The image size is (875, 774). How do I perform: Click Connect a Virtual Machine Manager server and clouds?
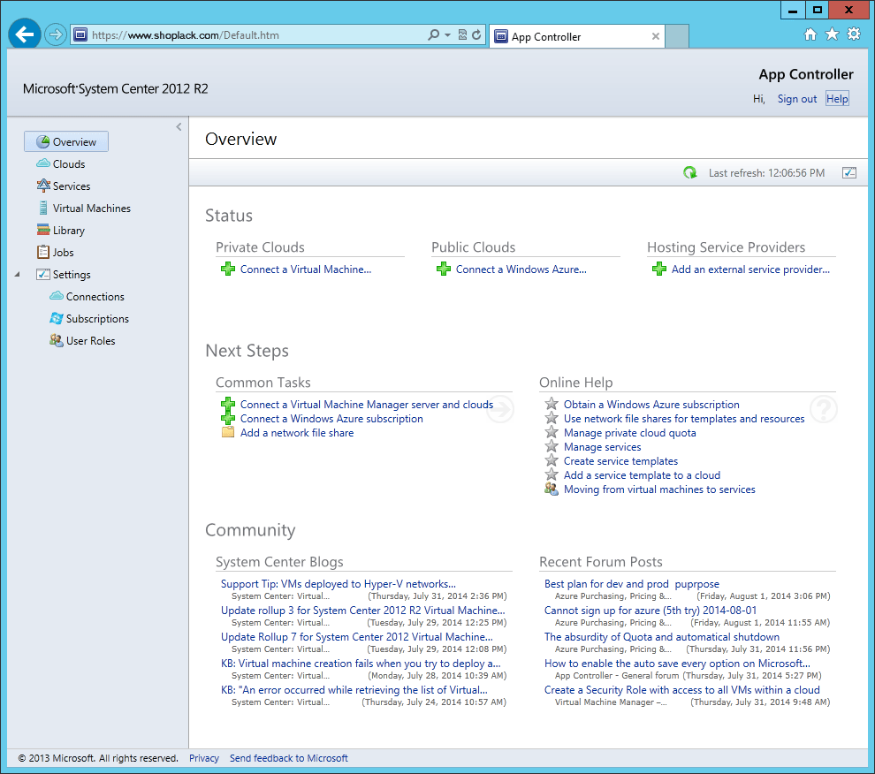point(367,405)
